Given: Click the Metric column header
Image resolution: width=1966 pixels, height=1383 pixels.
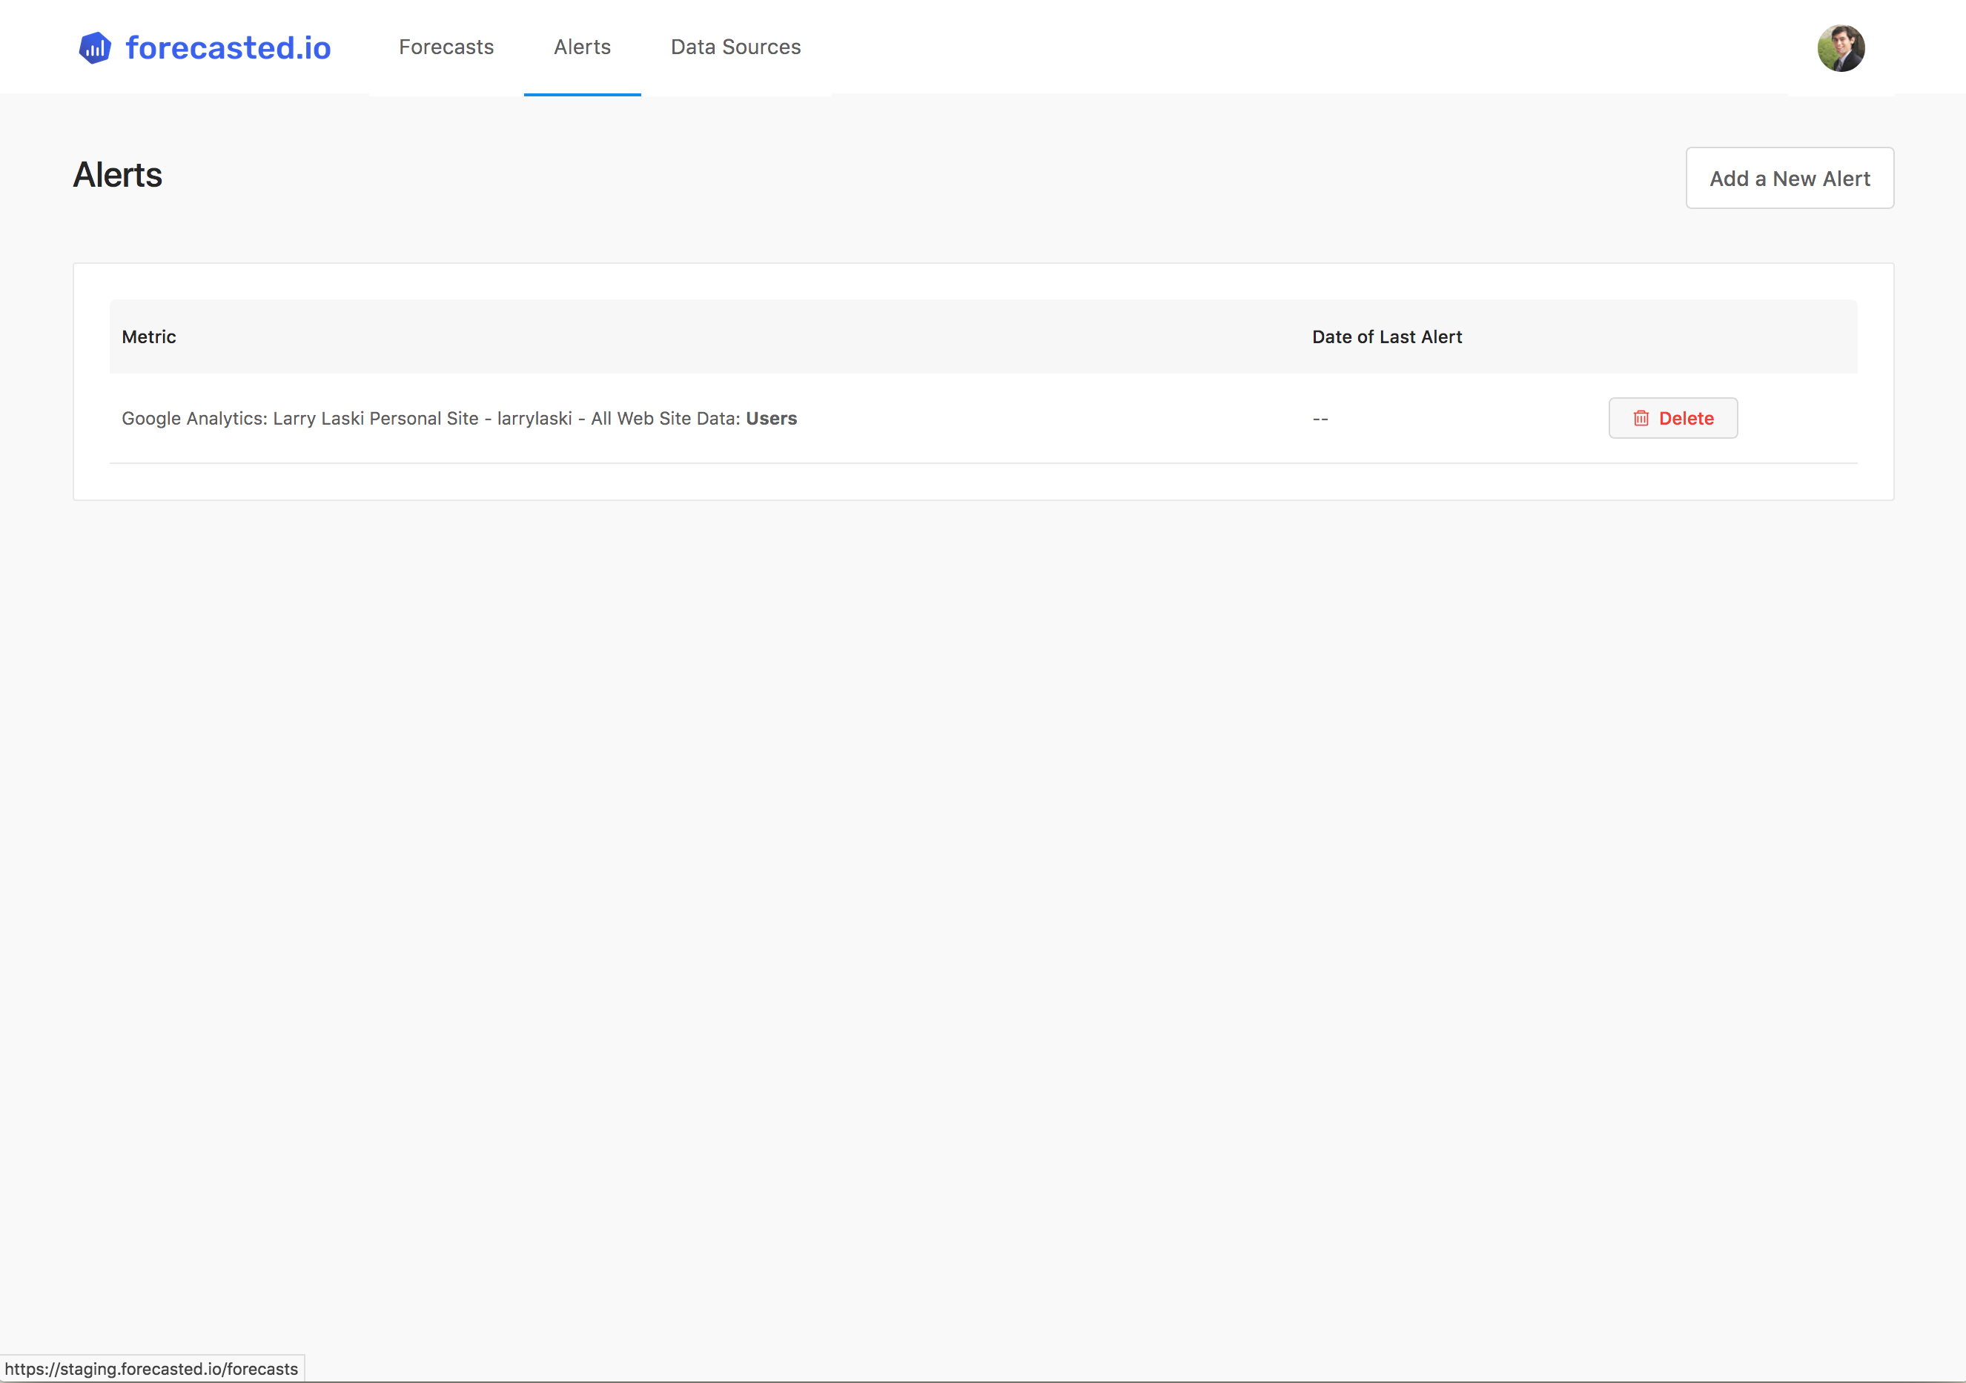Looking at the screenshot, I should (x=149, y=337).
